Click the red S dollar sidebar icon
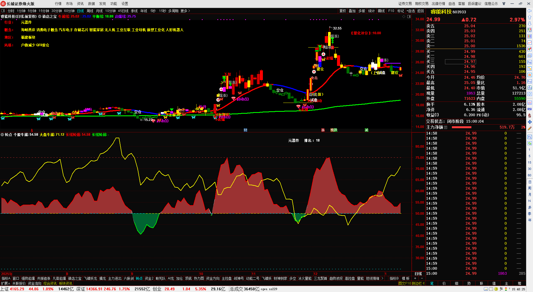The image size is (533, 292). [530, 115]
